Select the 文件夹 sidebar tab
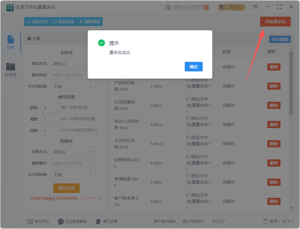This screenshot has height=229, width=300. point(10,70)
